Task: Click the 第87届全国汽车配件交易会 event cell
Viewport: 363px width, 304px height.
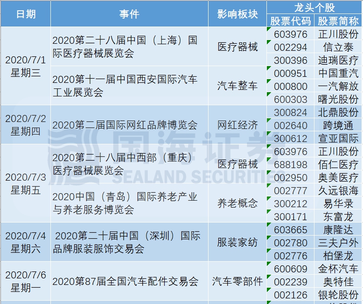Action: click(x=129, y=281)
